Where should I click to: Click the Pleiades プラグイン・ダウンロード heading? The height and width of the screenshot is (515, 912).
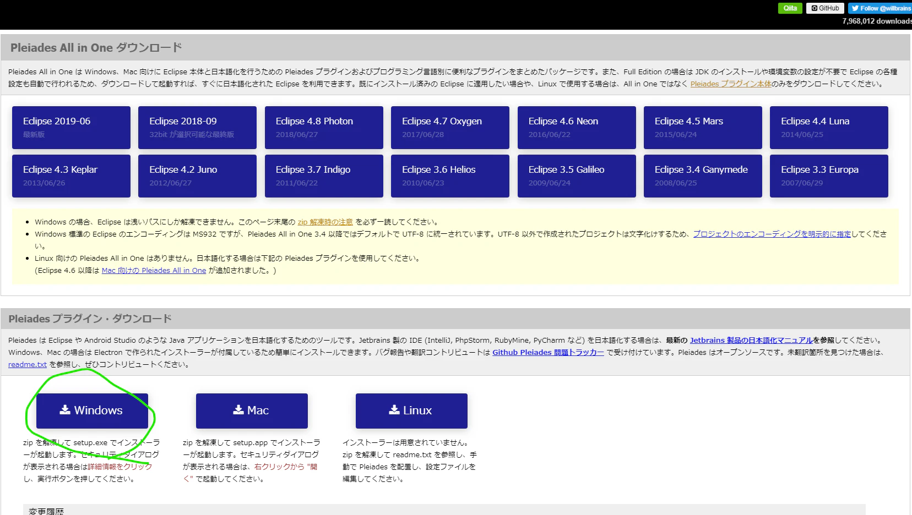90,319
